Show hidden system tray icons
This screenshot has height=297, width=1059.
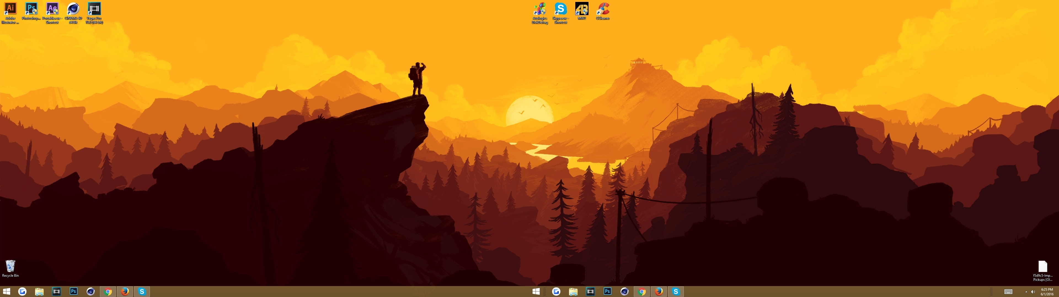coord(1026,292)
